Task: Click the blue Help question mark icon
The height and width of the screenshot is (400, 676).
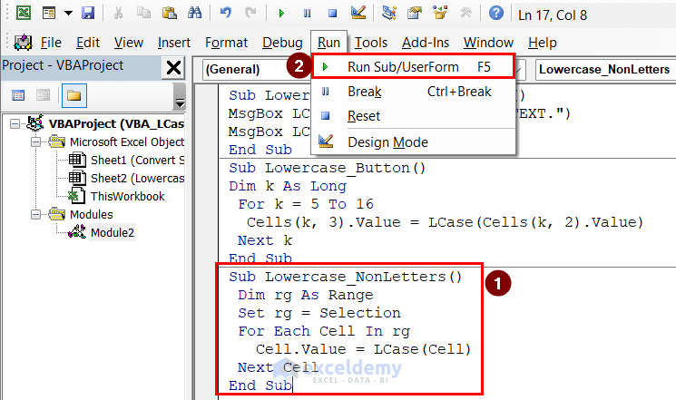Action: click(496, 13)
